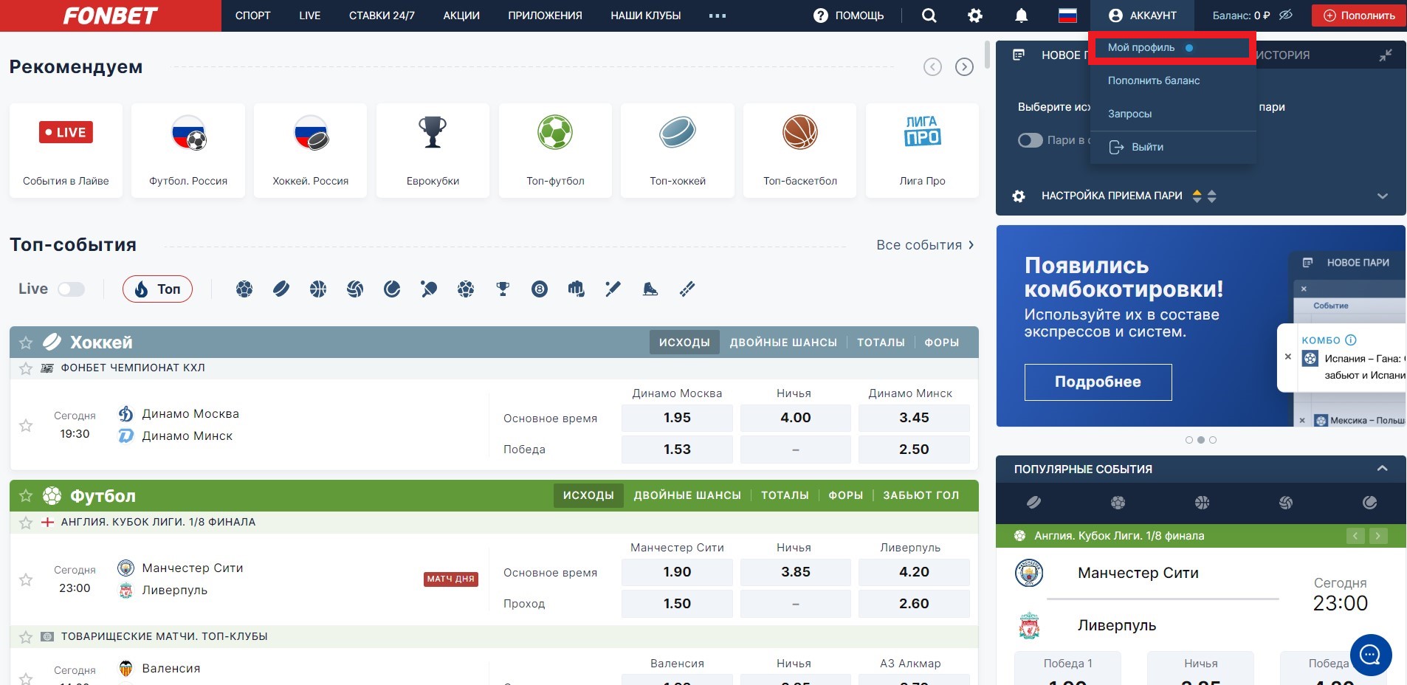Select the Топ filter button
The height and width of the screenshot is (685, 1407).
click(157, 289)
